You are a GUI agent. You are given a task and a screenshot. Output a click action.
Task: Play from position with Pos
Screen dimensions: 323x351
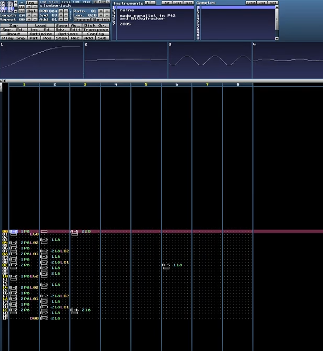(47, 38)
